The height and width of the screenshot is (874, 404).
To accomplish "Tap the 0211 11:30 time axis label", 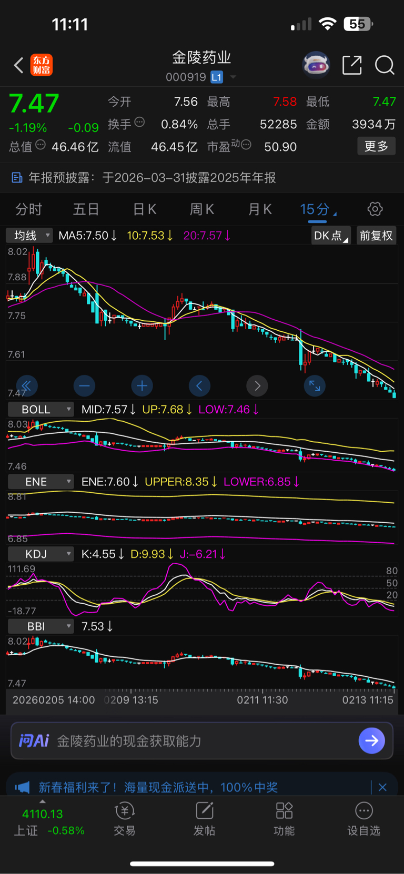I will tap(262, 700).
